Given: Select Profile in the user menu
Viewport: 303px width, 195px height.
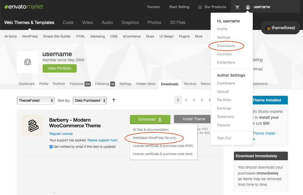Looking at the screenshot, I should [222, 29].
